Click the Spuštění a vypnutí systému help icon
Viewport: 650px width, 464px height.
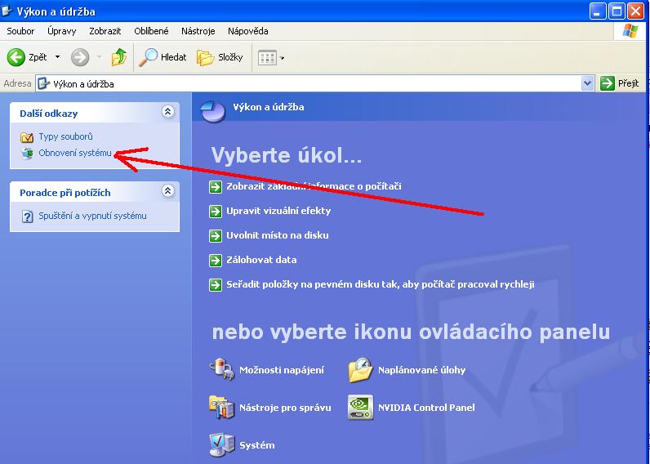click(x=27, y=216)
